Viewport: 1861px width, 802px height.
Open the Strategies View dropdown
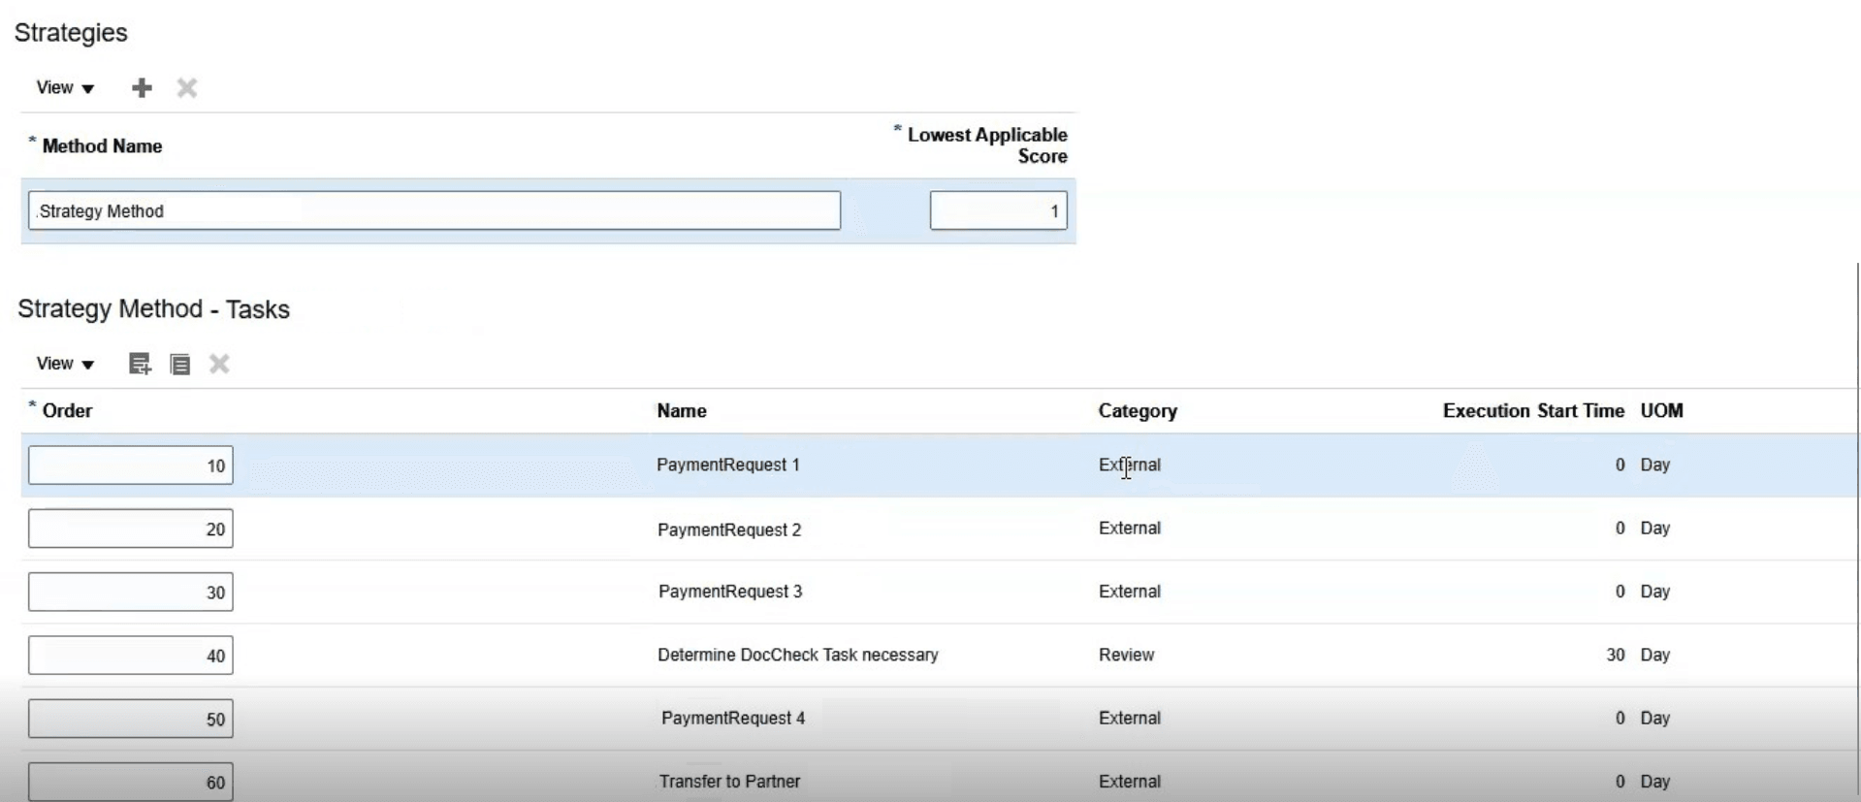(x=65, y=88)
